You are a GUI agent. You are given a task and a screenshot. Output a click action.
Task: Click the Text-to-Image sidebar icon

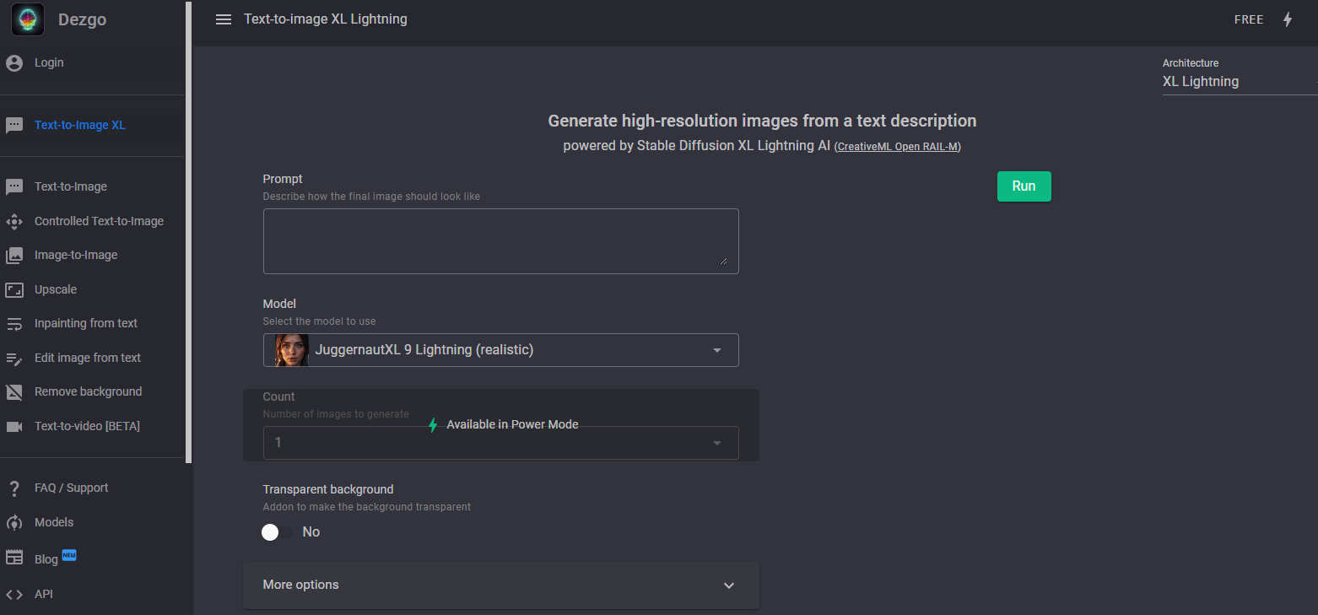pos(14,187)
